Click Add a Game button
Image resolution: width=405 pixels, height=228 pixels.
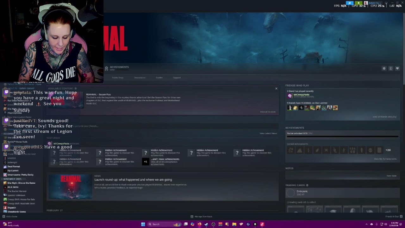pyautogui.click(x=10, y=217)
